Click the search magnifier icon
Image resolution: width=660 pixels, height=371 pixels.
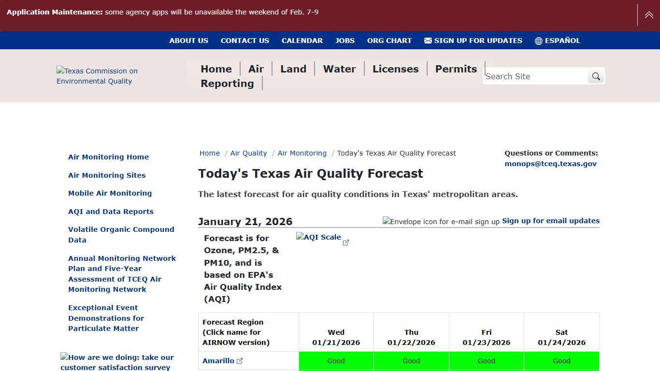pyautogui.click(x=596, y=76)
